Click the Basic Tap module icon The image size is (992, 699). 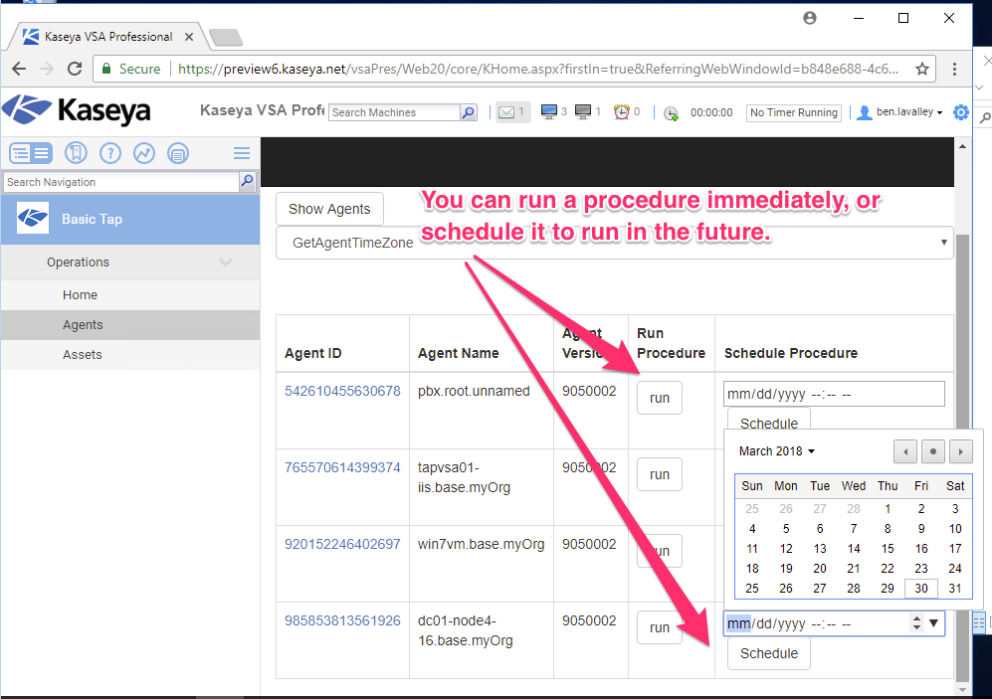point(32,219)
